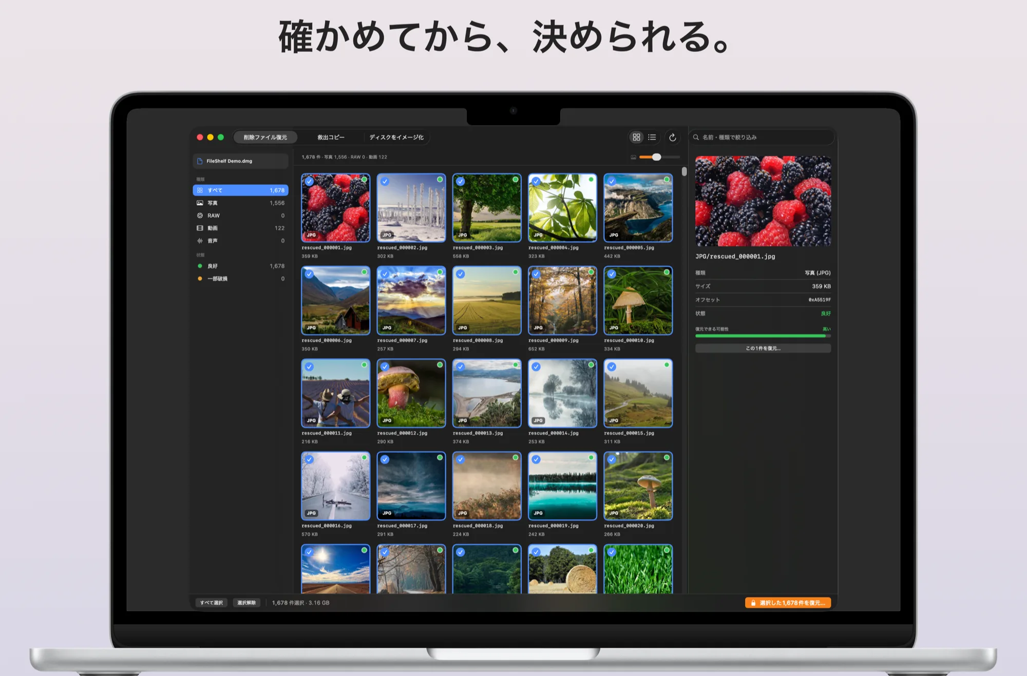
Task: Click the 動画 film icon in sidebar
Action: click(200, 228)
